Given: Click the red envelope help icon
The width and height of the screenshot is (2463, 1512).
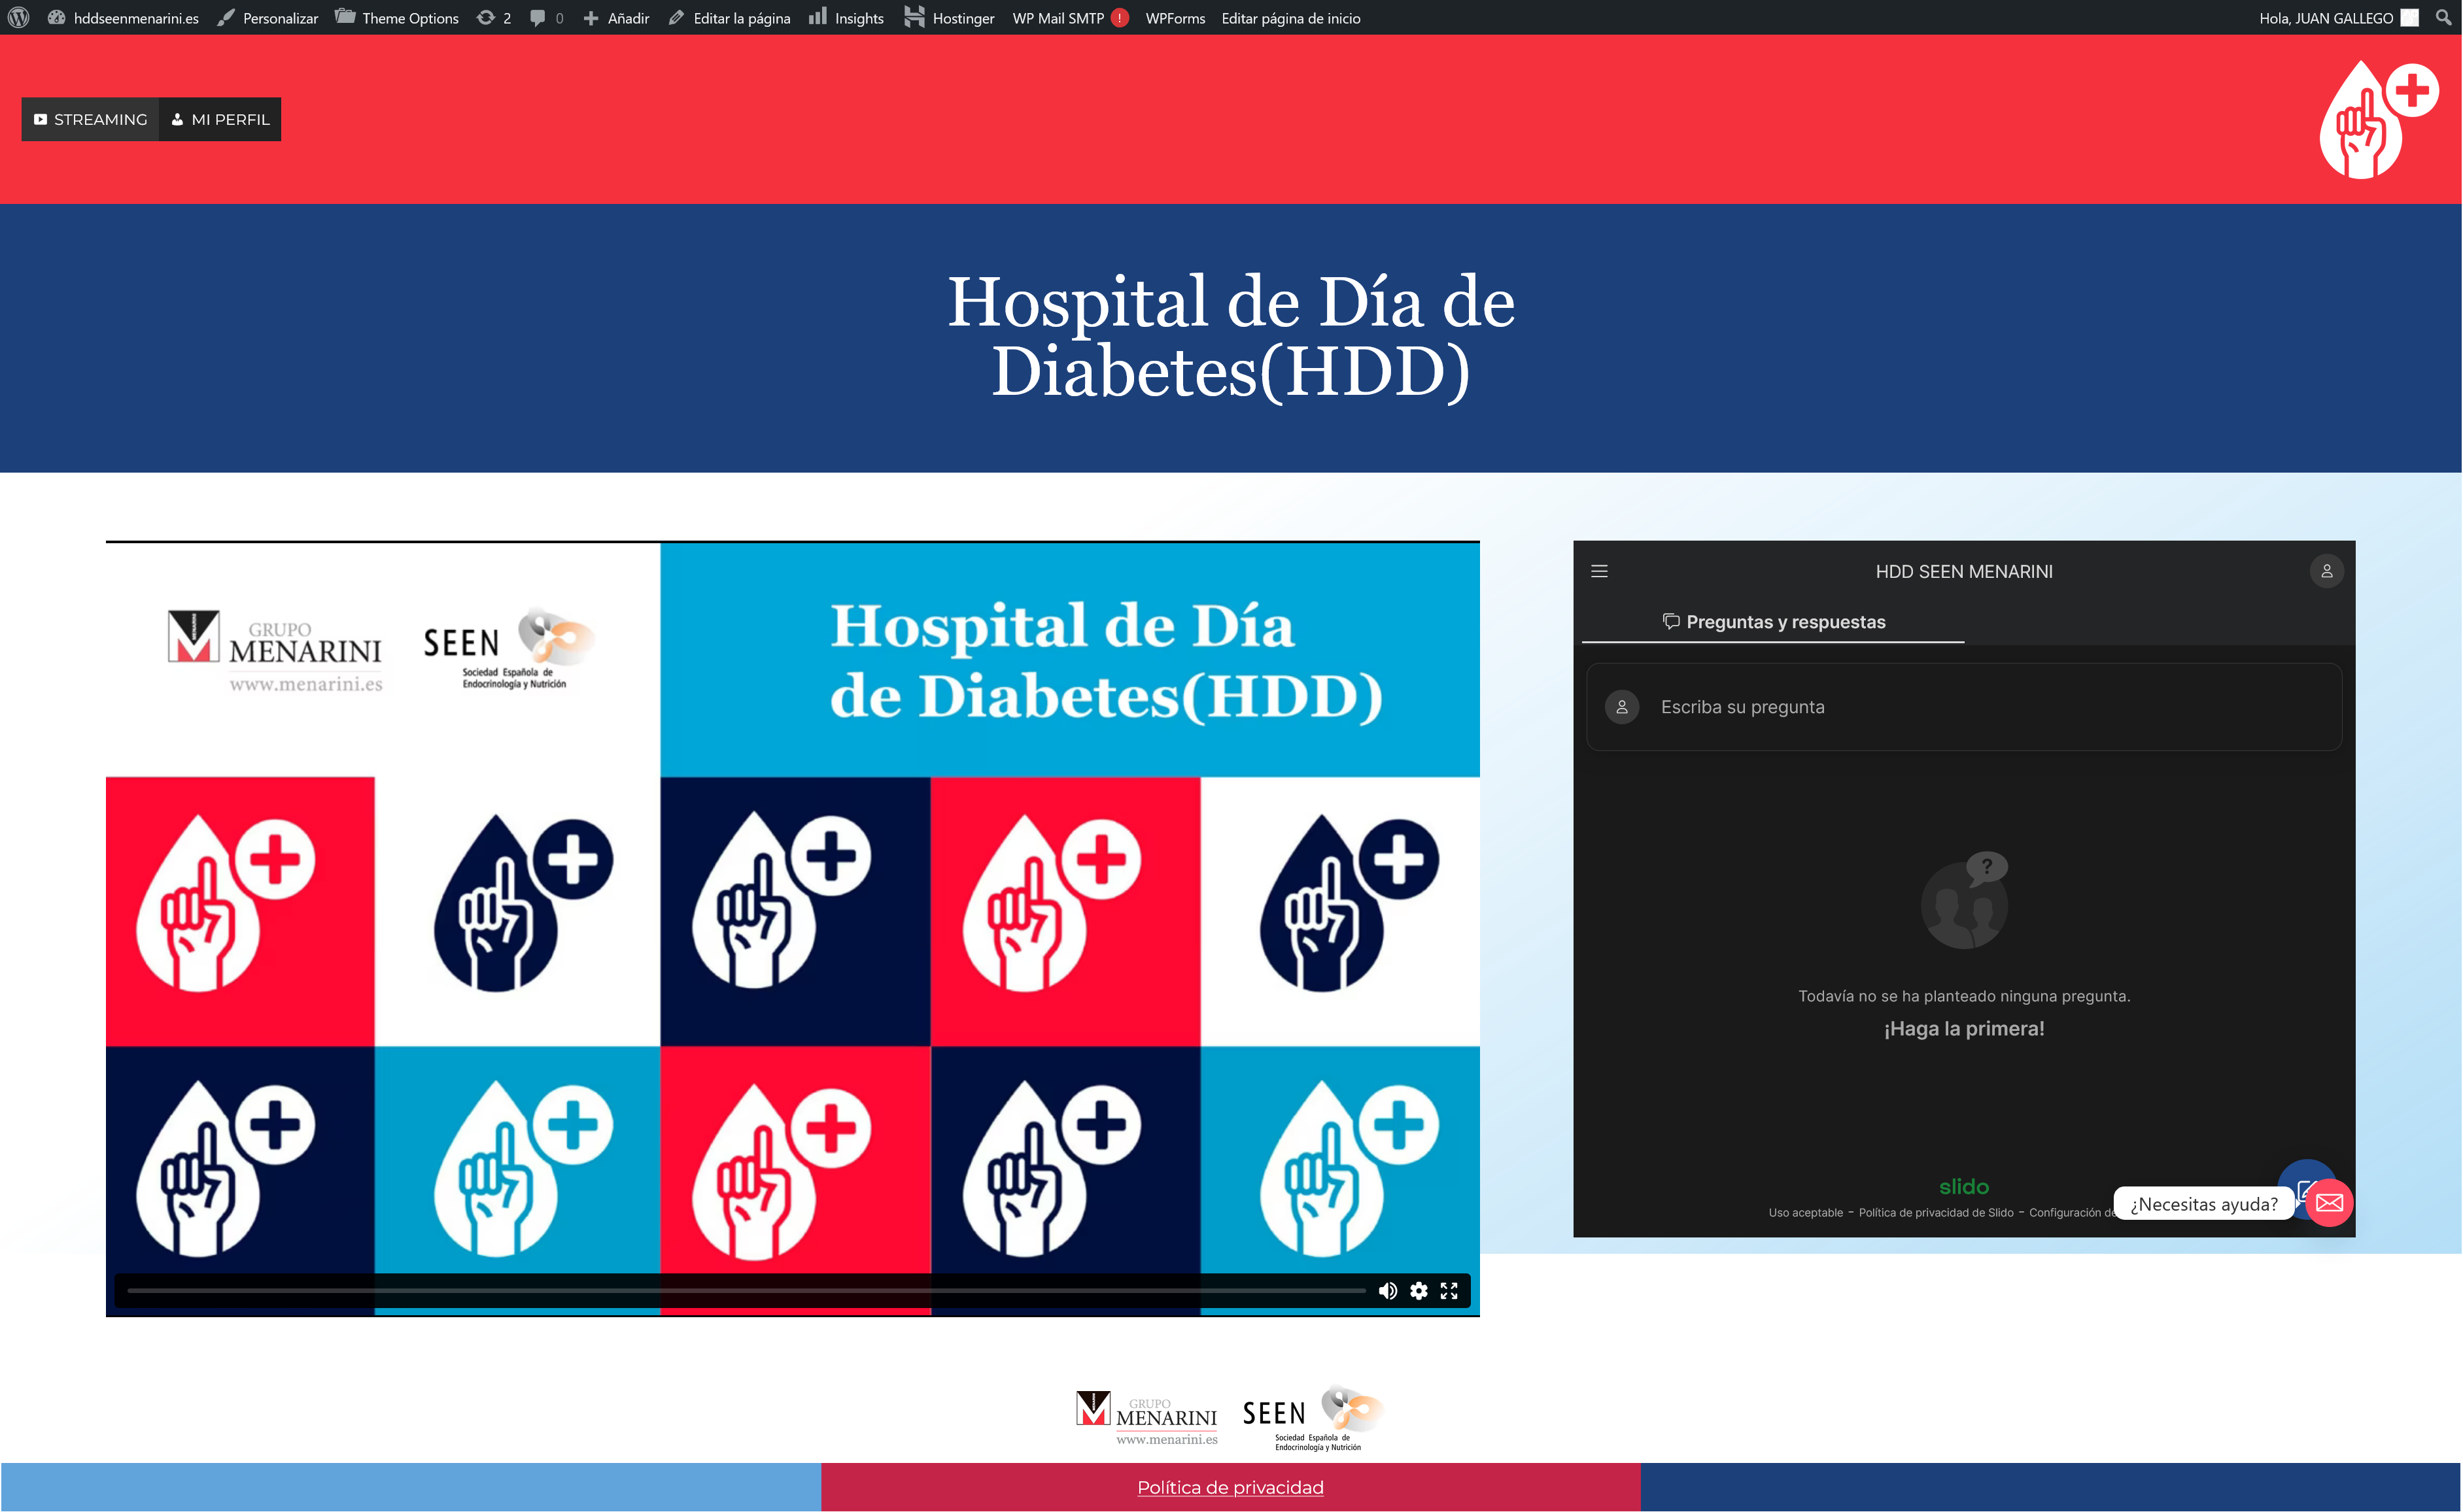Looking at the screenshot, I should [2329, 1203].
